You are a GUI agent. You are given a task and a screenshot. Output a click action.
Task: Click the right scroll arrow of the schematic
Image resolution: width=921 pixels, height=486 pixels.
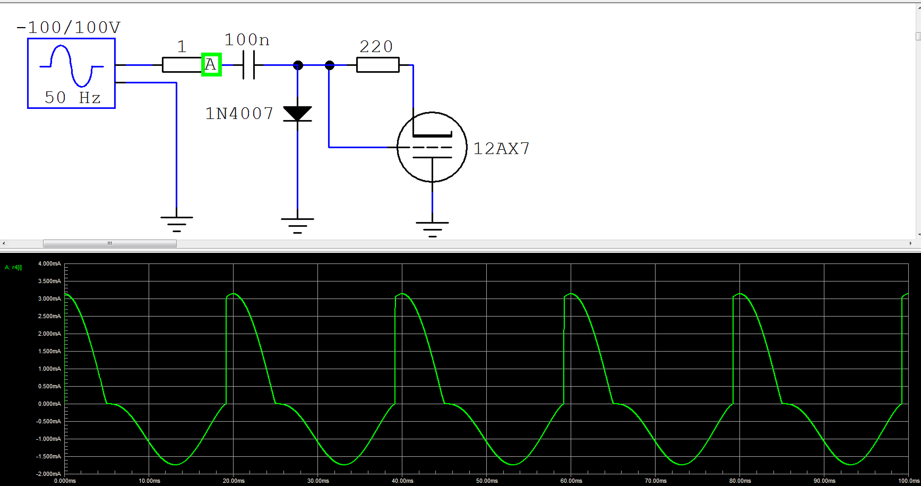911,243
